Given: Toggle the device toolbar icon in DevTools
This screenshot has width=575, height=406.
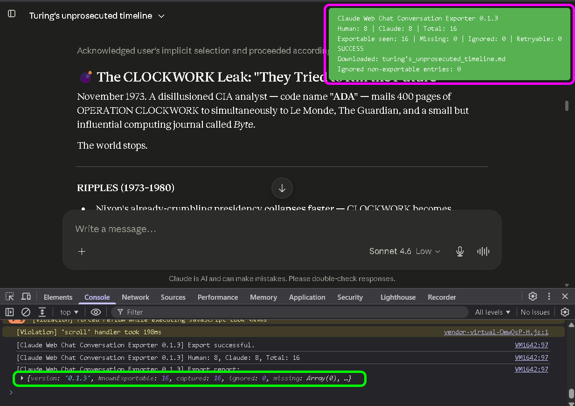Looking at the screenshot, I should 26,296.
